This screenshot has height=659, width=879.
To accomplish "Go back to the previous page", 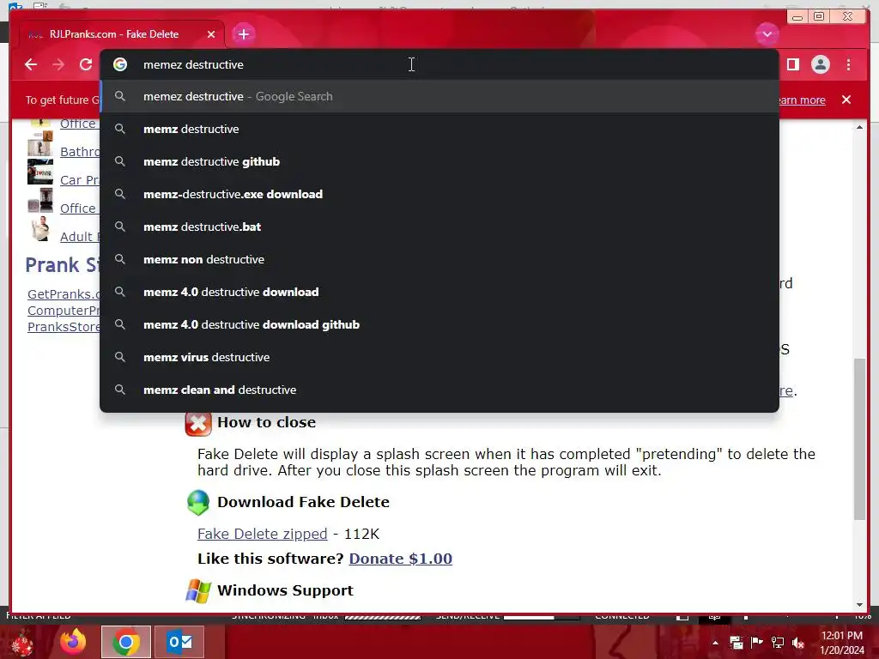I will point(31,64).
